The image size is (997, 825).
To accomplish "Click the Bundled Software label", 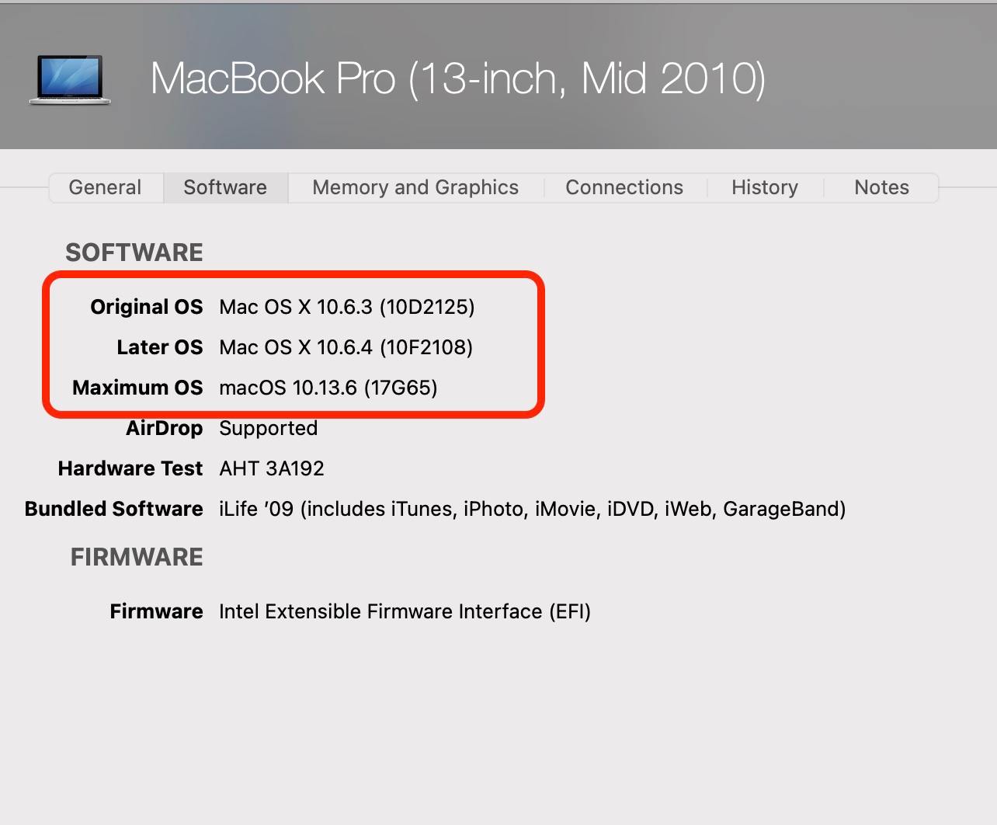I will pos(114,509).
